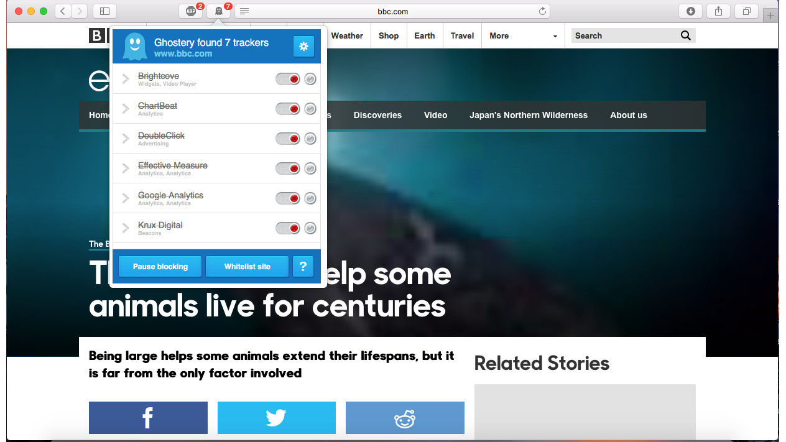The image size is (786, 442).
Task: Toggle blocking for Google Analytics tracker
Action: 288,198
